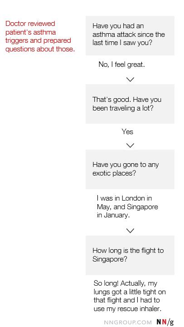Screen dimensions: 184x327
Task: Select the "How long is the flight to Singapore?" box
Action: click(130, 255)
